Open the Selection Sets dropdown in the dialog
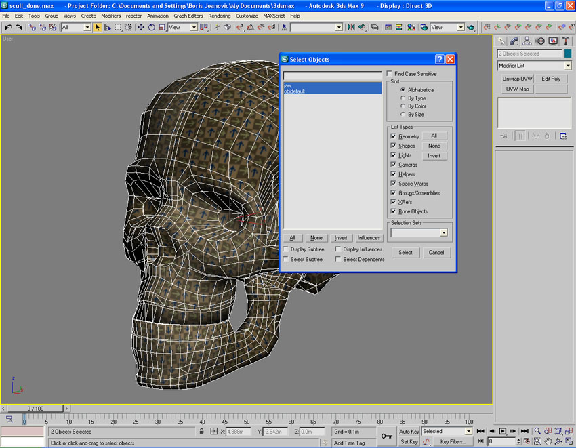This screenshot has height=448, width=576. pyautogui.click(x=444, y=232)
